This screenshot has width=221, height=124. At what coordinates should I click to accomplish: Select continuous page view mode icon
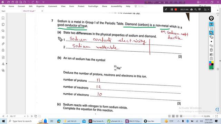173,116
